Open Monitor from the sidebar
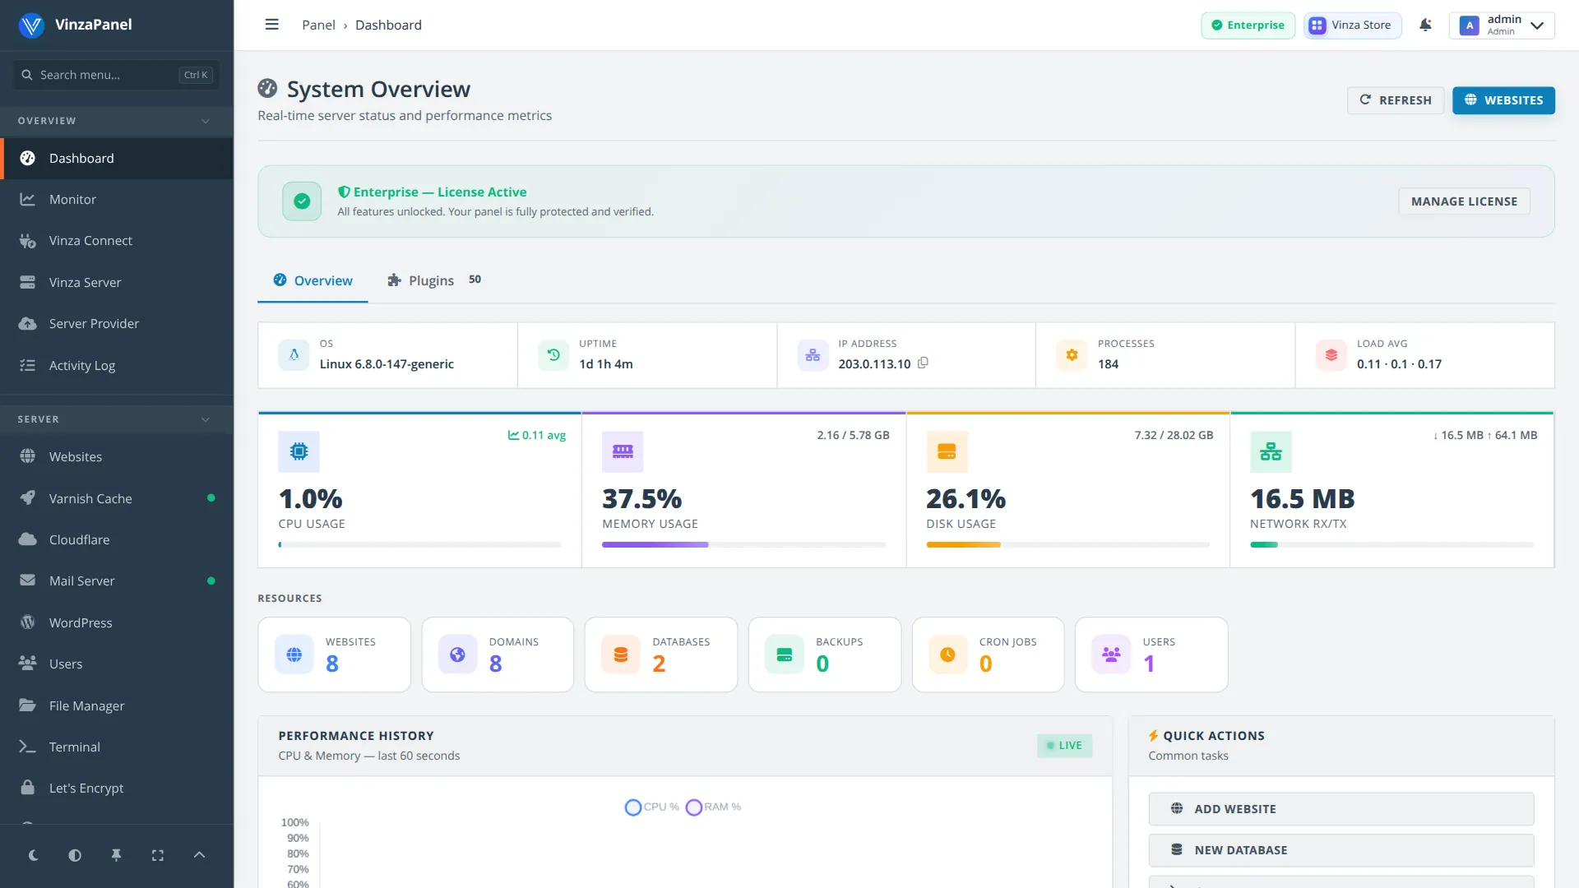Image resolution: width=1579 pixels, height=888 pixels. click(117, 199)
